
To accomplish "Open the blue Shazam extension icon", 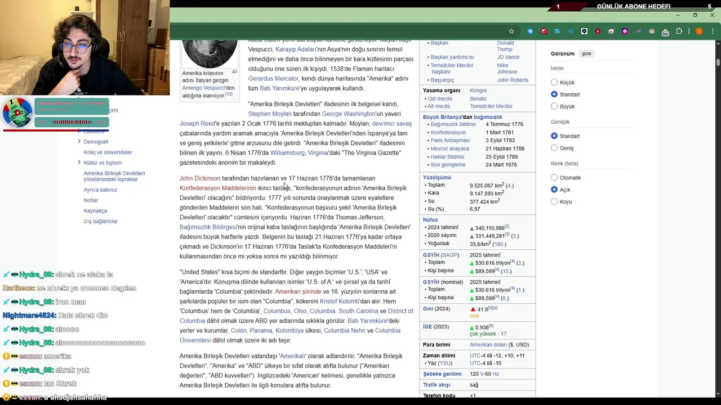I will (x=530, y=31).
